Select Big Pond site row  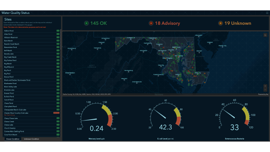click(32, 70)
